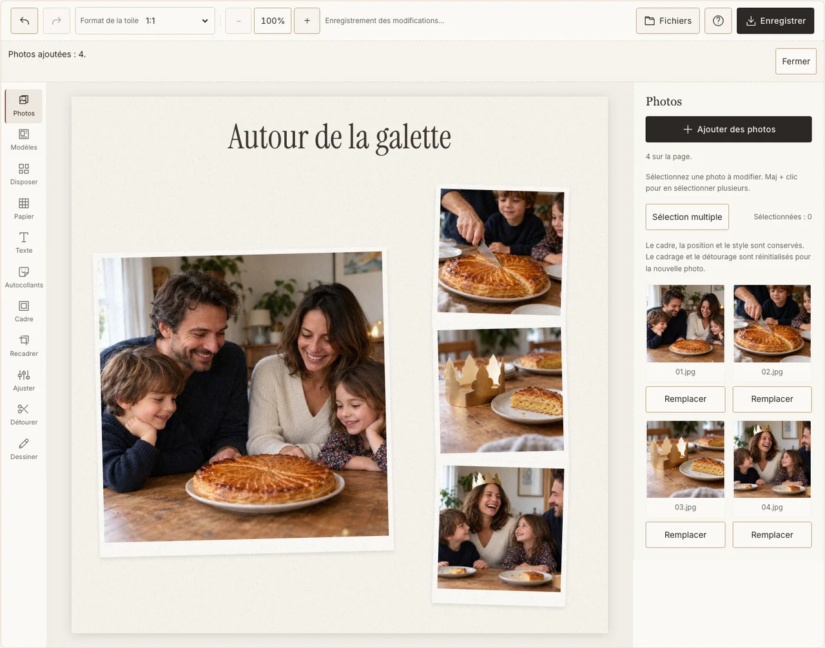Toggle Sélection multiple mode
This screenshot has height=648, width=825.
[x=687, y=217]
